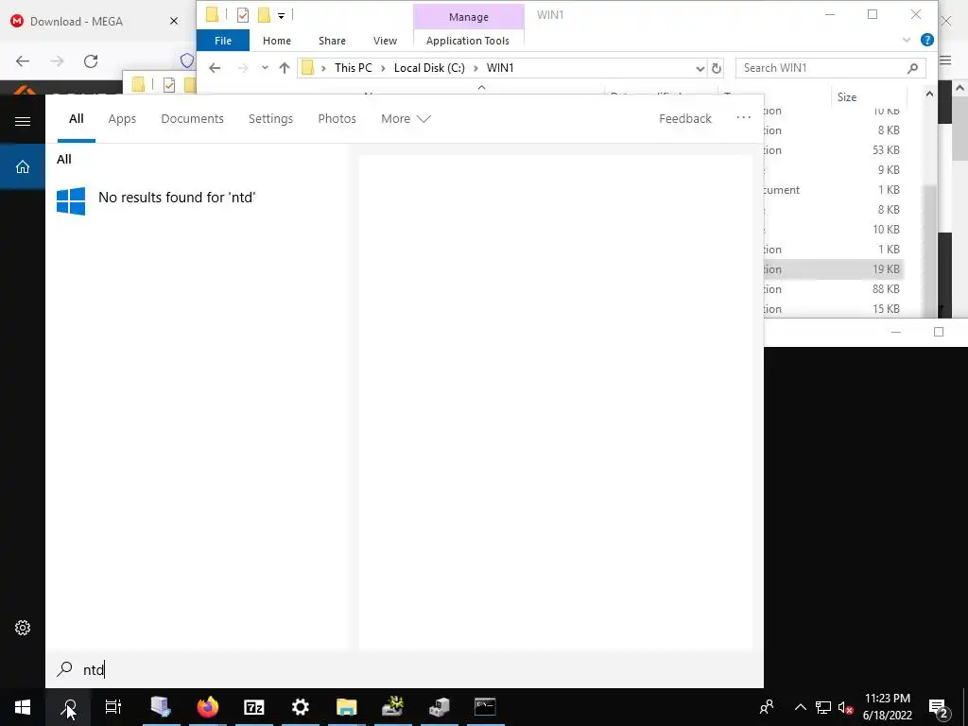Screen dimensions: 968x726
Task: Reload the MEGA page in browser
Action: click(x=91, y=61)
